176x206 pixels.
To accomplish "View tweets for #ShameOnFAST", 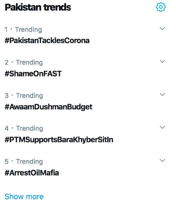I will pos(33,74).
